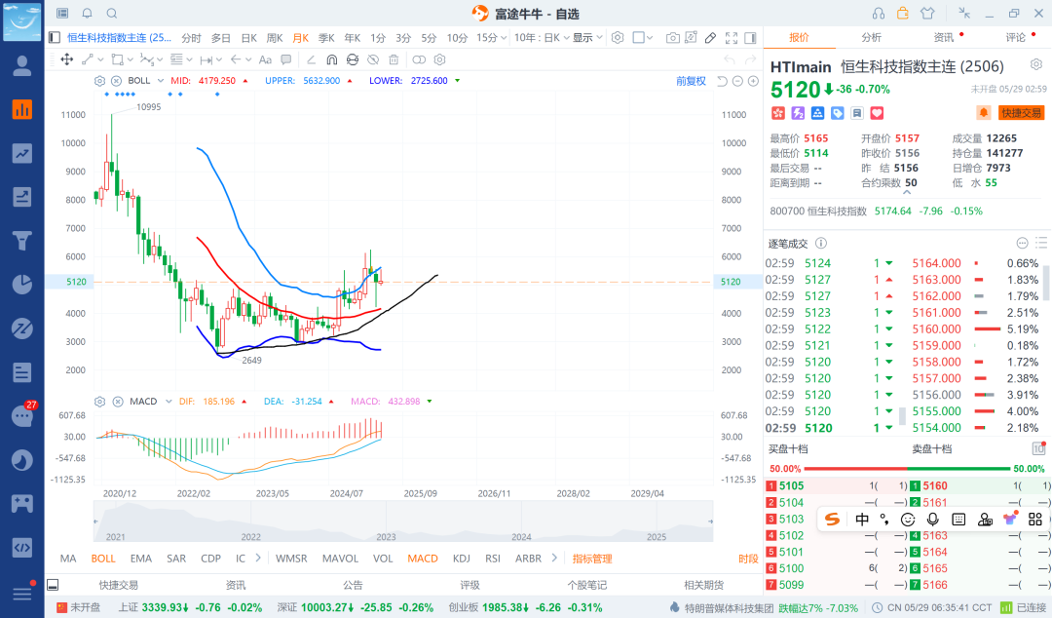Toggle the MACD indicator at the bottom
Image resolution: width=1052 pixels, height=618 pixels.
coord(423,559)
